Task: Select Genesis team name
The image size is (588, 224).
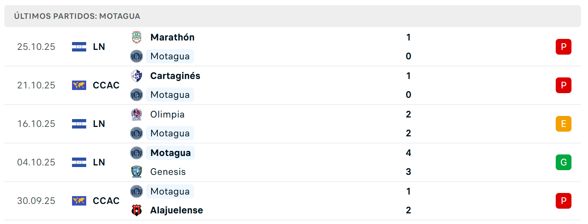Action: (168, 172)
